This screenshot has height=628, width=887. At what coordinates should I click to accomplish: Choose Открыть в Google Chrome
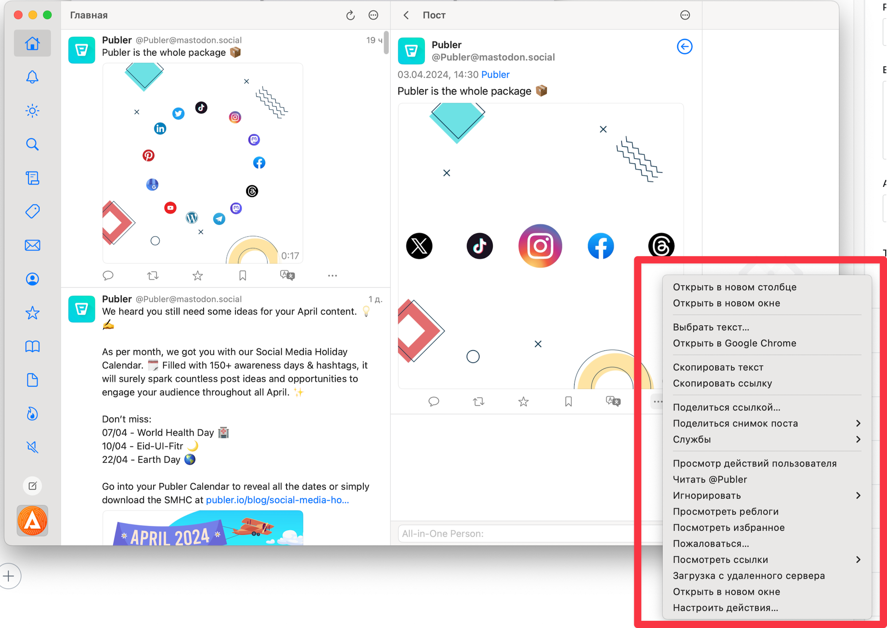734,343
